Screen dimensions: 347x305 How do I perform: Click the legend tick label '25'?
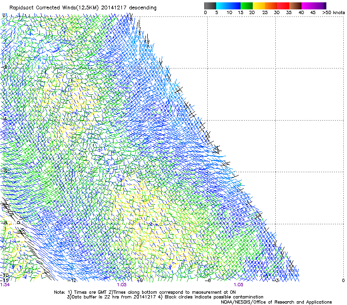[x=265, y=13]
